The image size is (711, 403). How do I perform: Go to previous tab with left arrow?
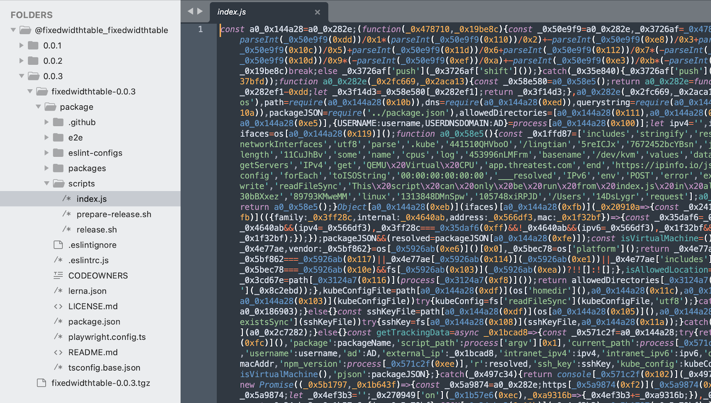point(190,11)
